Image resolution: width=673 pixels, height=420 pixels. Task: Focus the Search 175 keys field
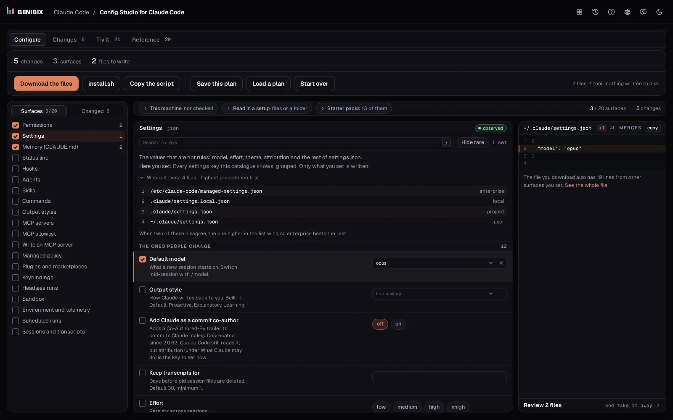click(x=296, y=143)
